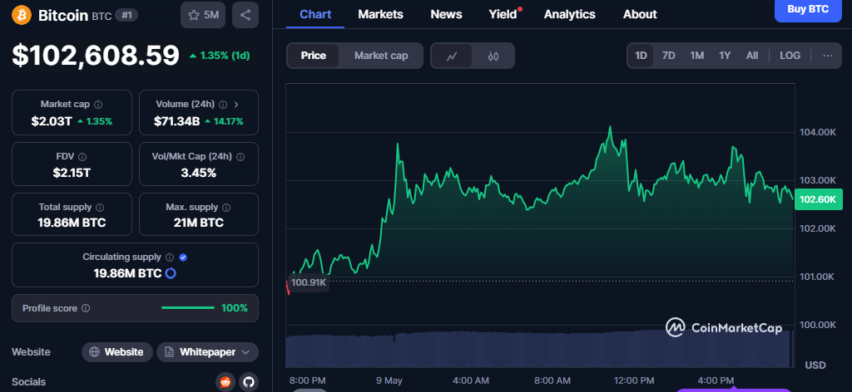
Task: Open the Yield tab
Action: coord(503,14)
